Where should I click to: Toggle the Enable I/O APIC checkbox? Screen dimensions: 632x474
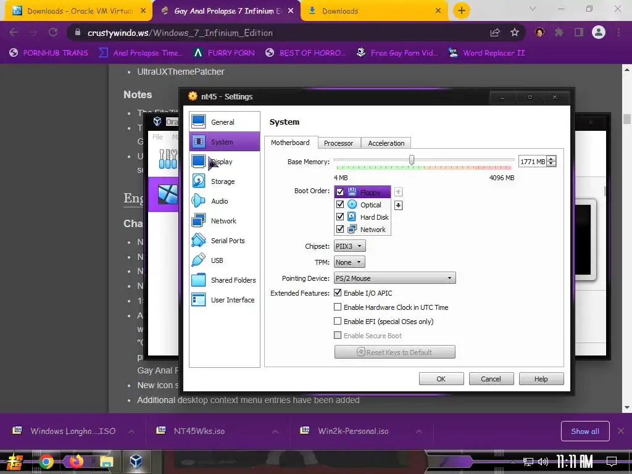pos(338,293)
